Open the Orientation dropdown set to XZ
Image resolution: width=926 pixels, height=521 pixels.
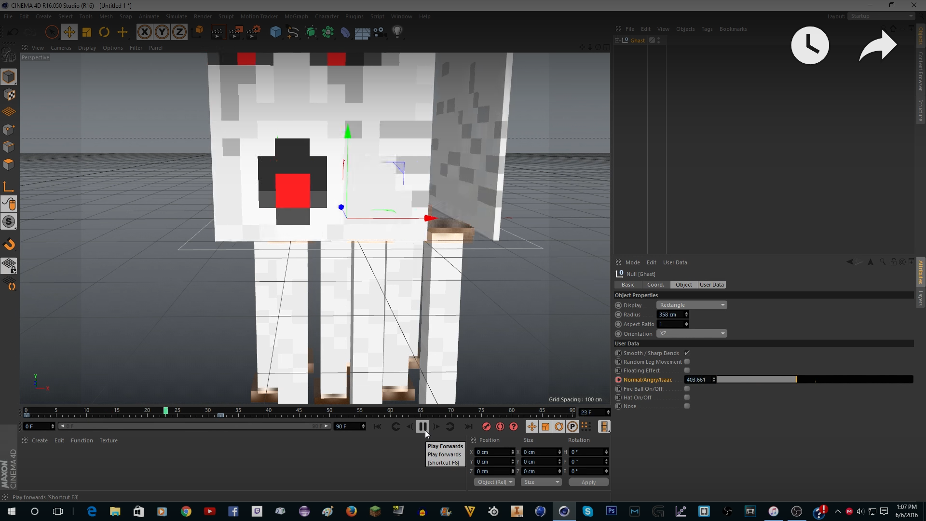click(692, 334)
